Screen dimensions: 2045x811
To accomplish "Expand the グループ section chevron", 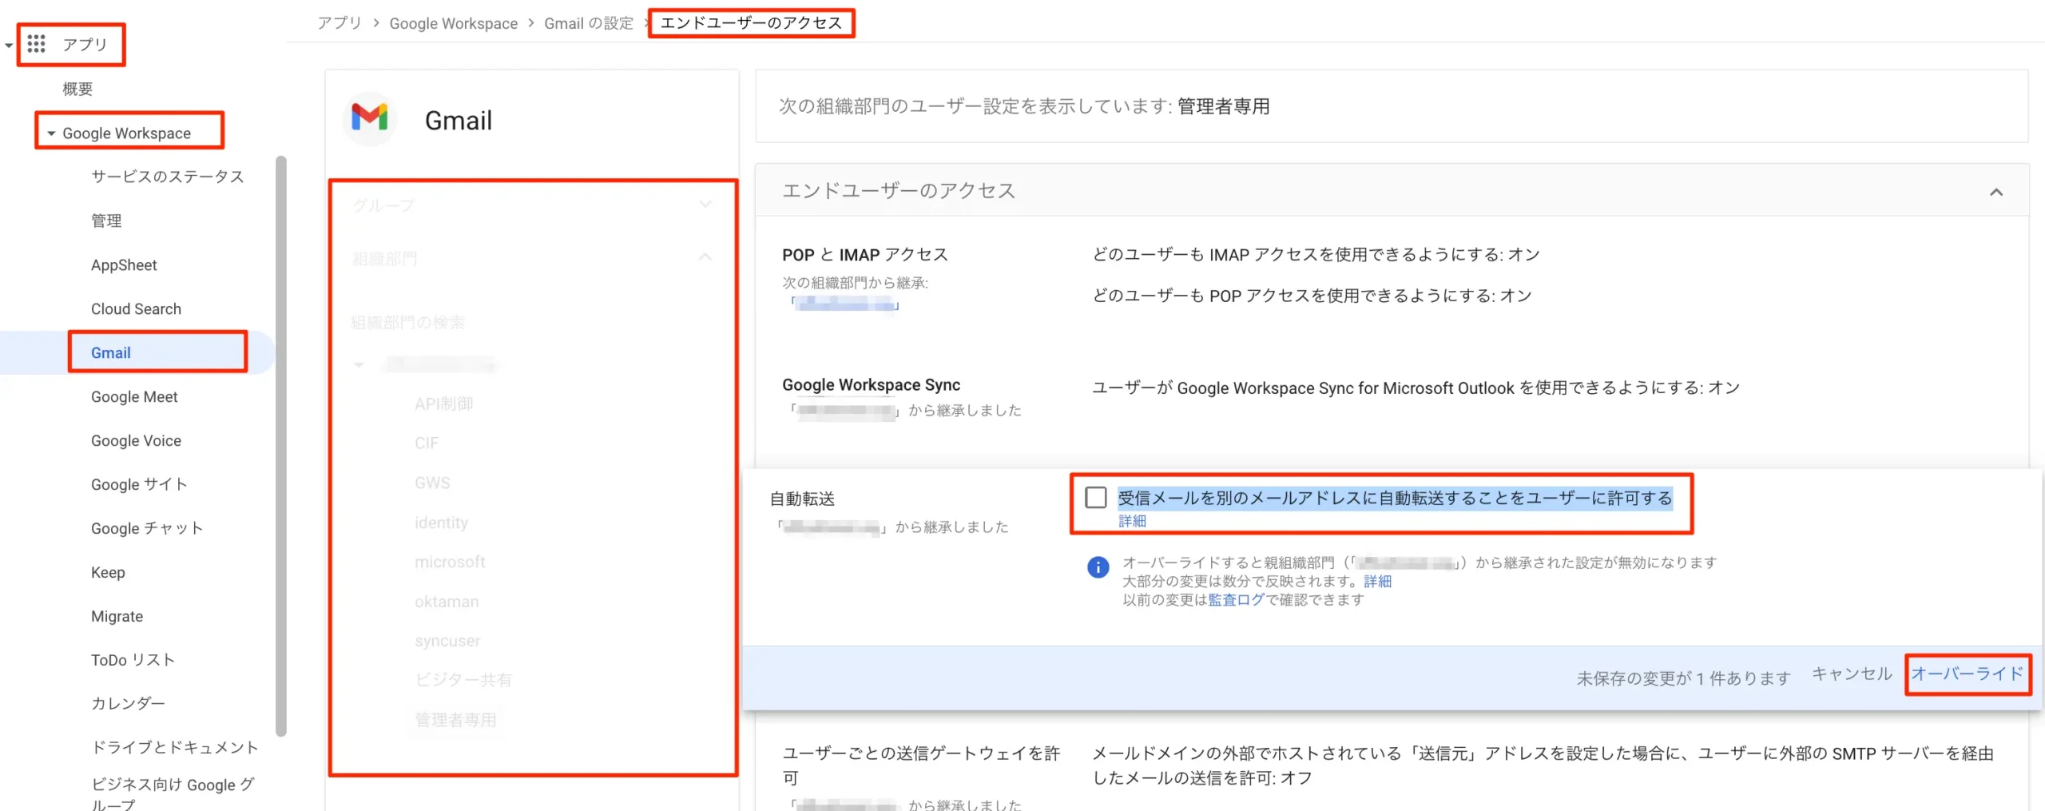I will click(705, 205).
